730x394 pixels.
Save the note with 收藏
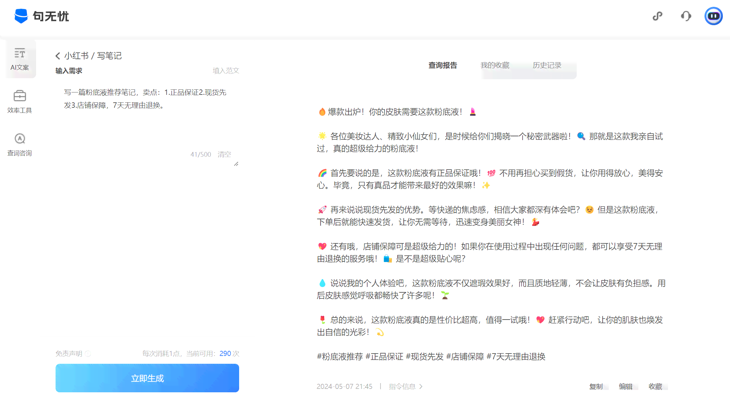coord(655,387)
